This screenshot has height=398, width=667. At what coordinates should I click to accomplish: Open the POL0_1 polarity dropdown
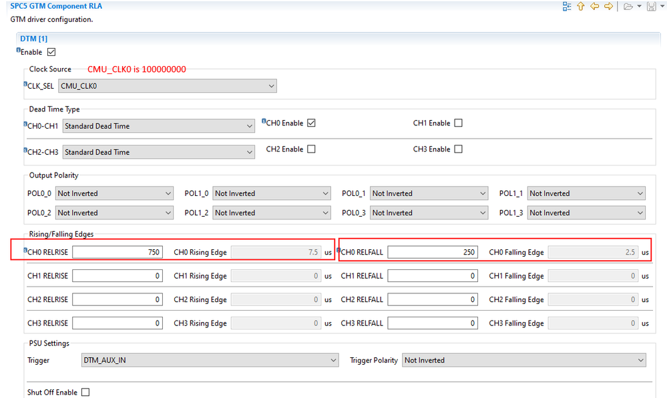pyautogui.click(x=429, y=193)
